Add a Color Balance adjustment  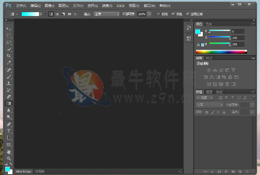click(211, 77)
